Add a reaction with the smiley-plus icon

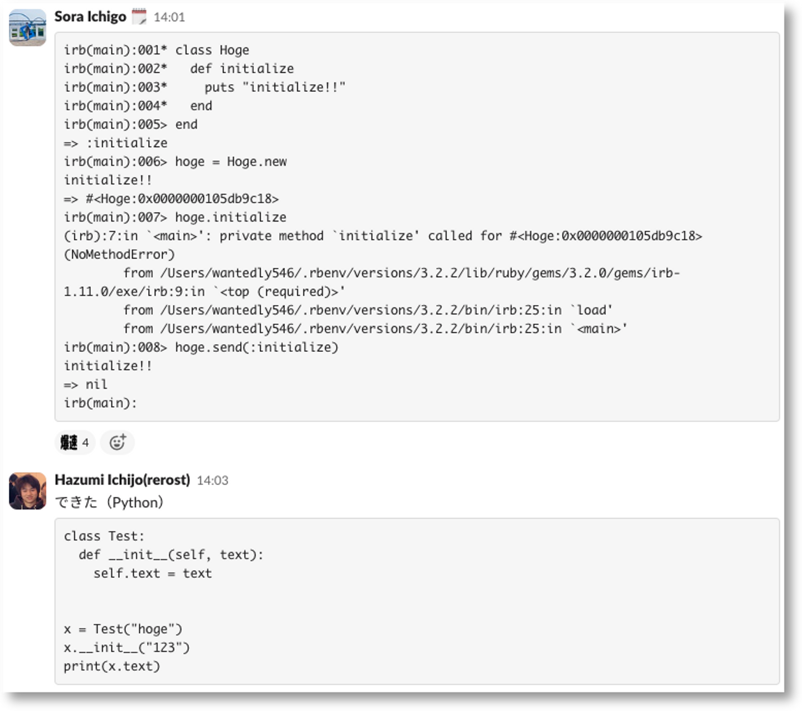pyautogui.click(x=118, y=443)
